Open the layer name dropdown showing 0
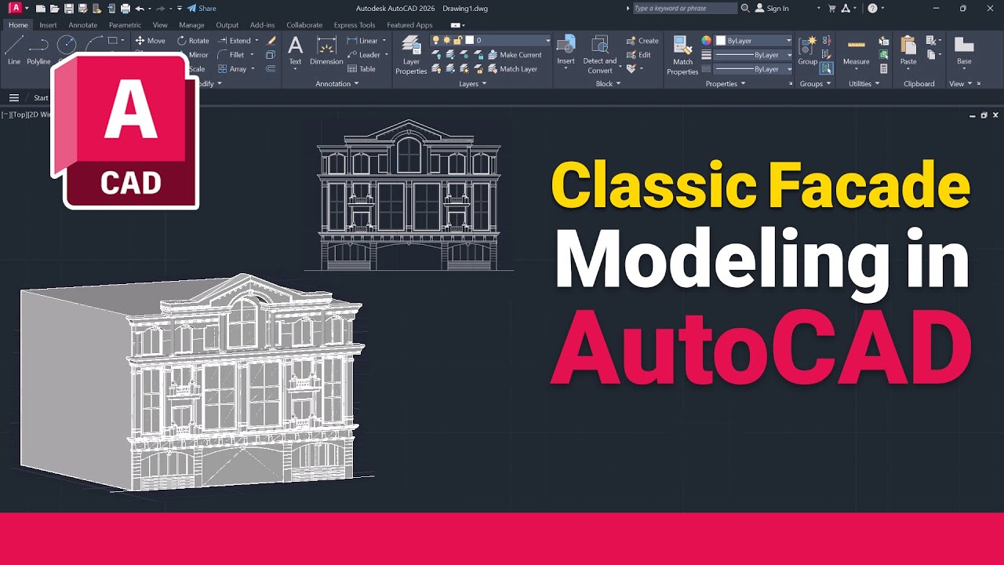This screenshot has height=565, width=1004. coord(491,40)
